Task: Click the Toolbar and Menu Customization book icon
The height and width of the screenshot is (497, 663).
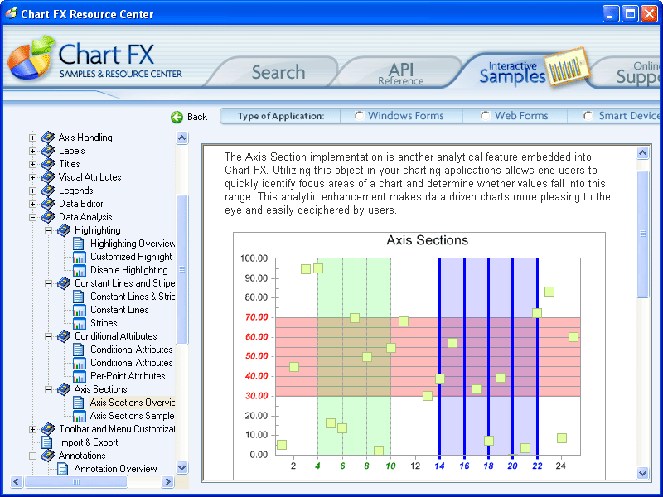Action: click(48, 429)
